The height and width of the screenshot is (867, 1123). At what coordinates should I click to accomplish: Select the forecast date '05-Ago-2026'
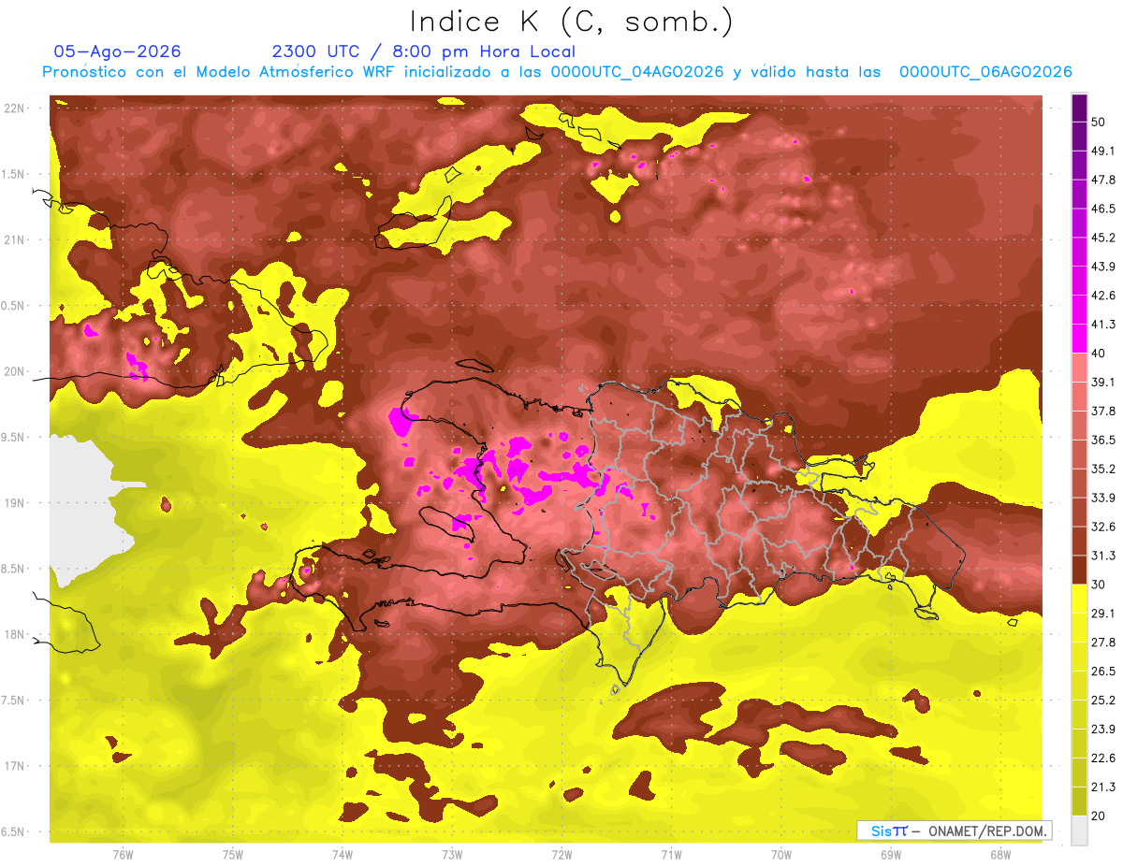pos(117,51)
